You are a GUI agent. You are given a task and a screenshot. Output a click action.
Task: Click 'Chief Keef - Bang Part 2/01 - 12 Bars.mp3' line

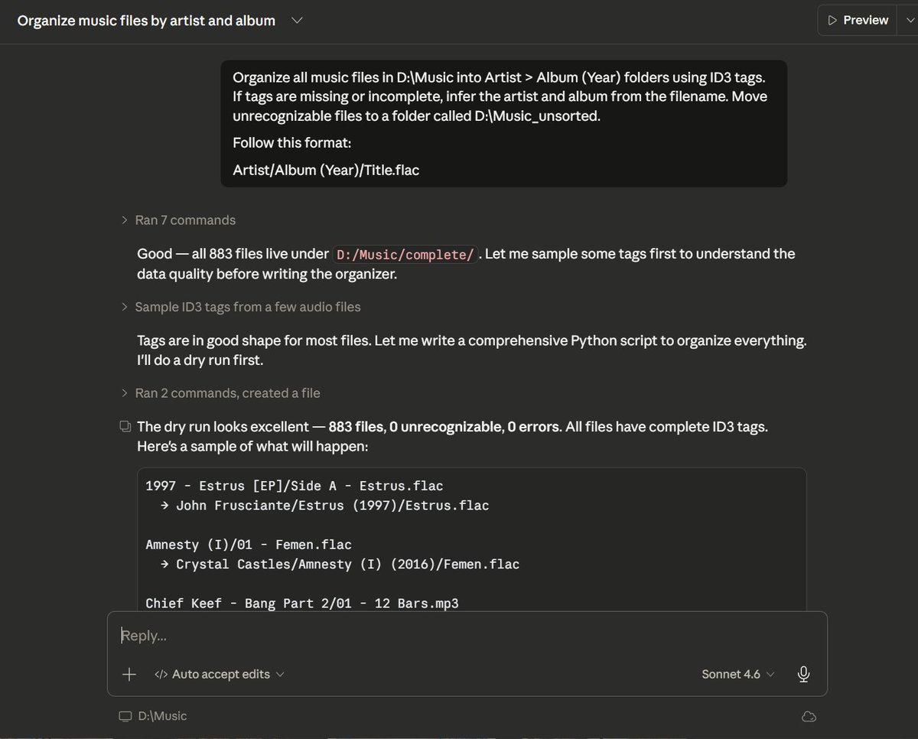pos(302,604)
